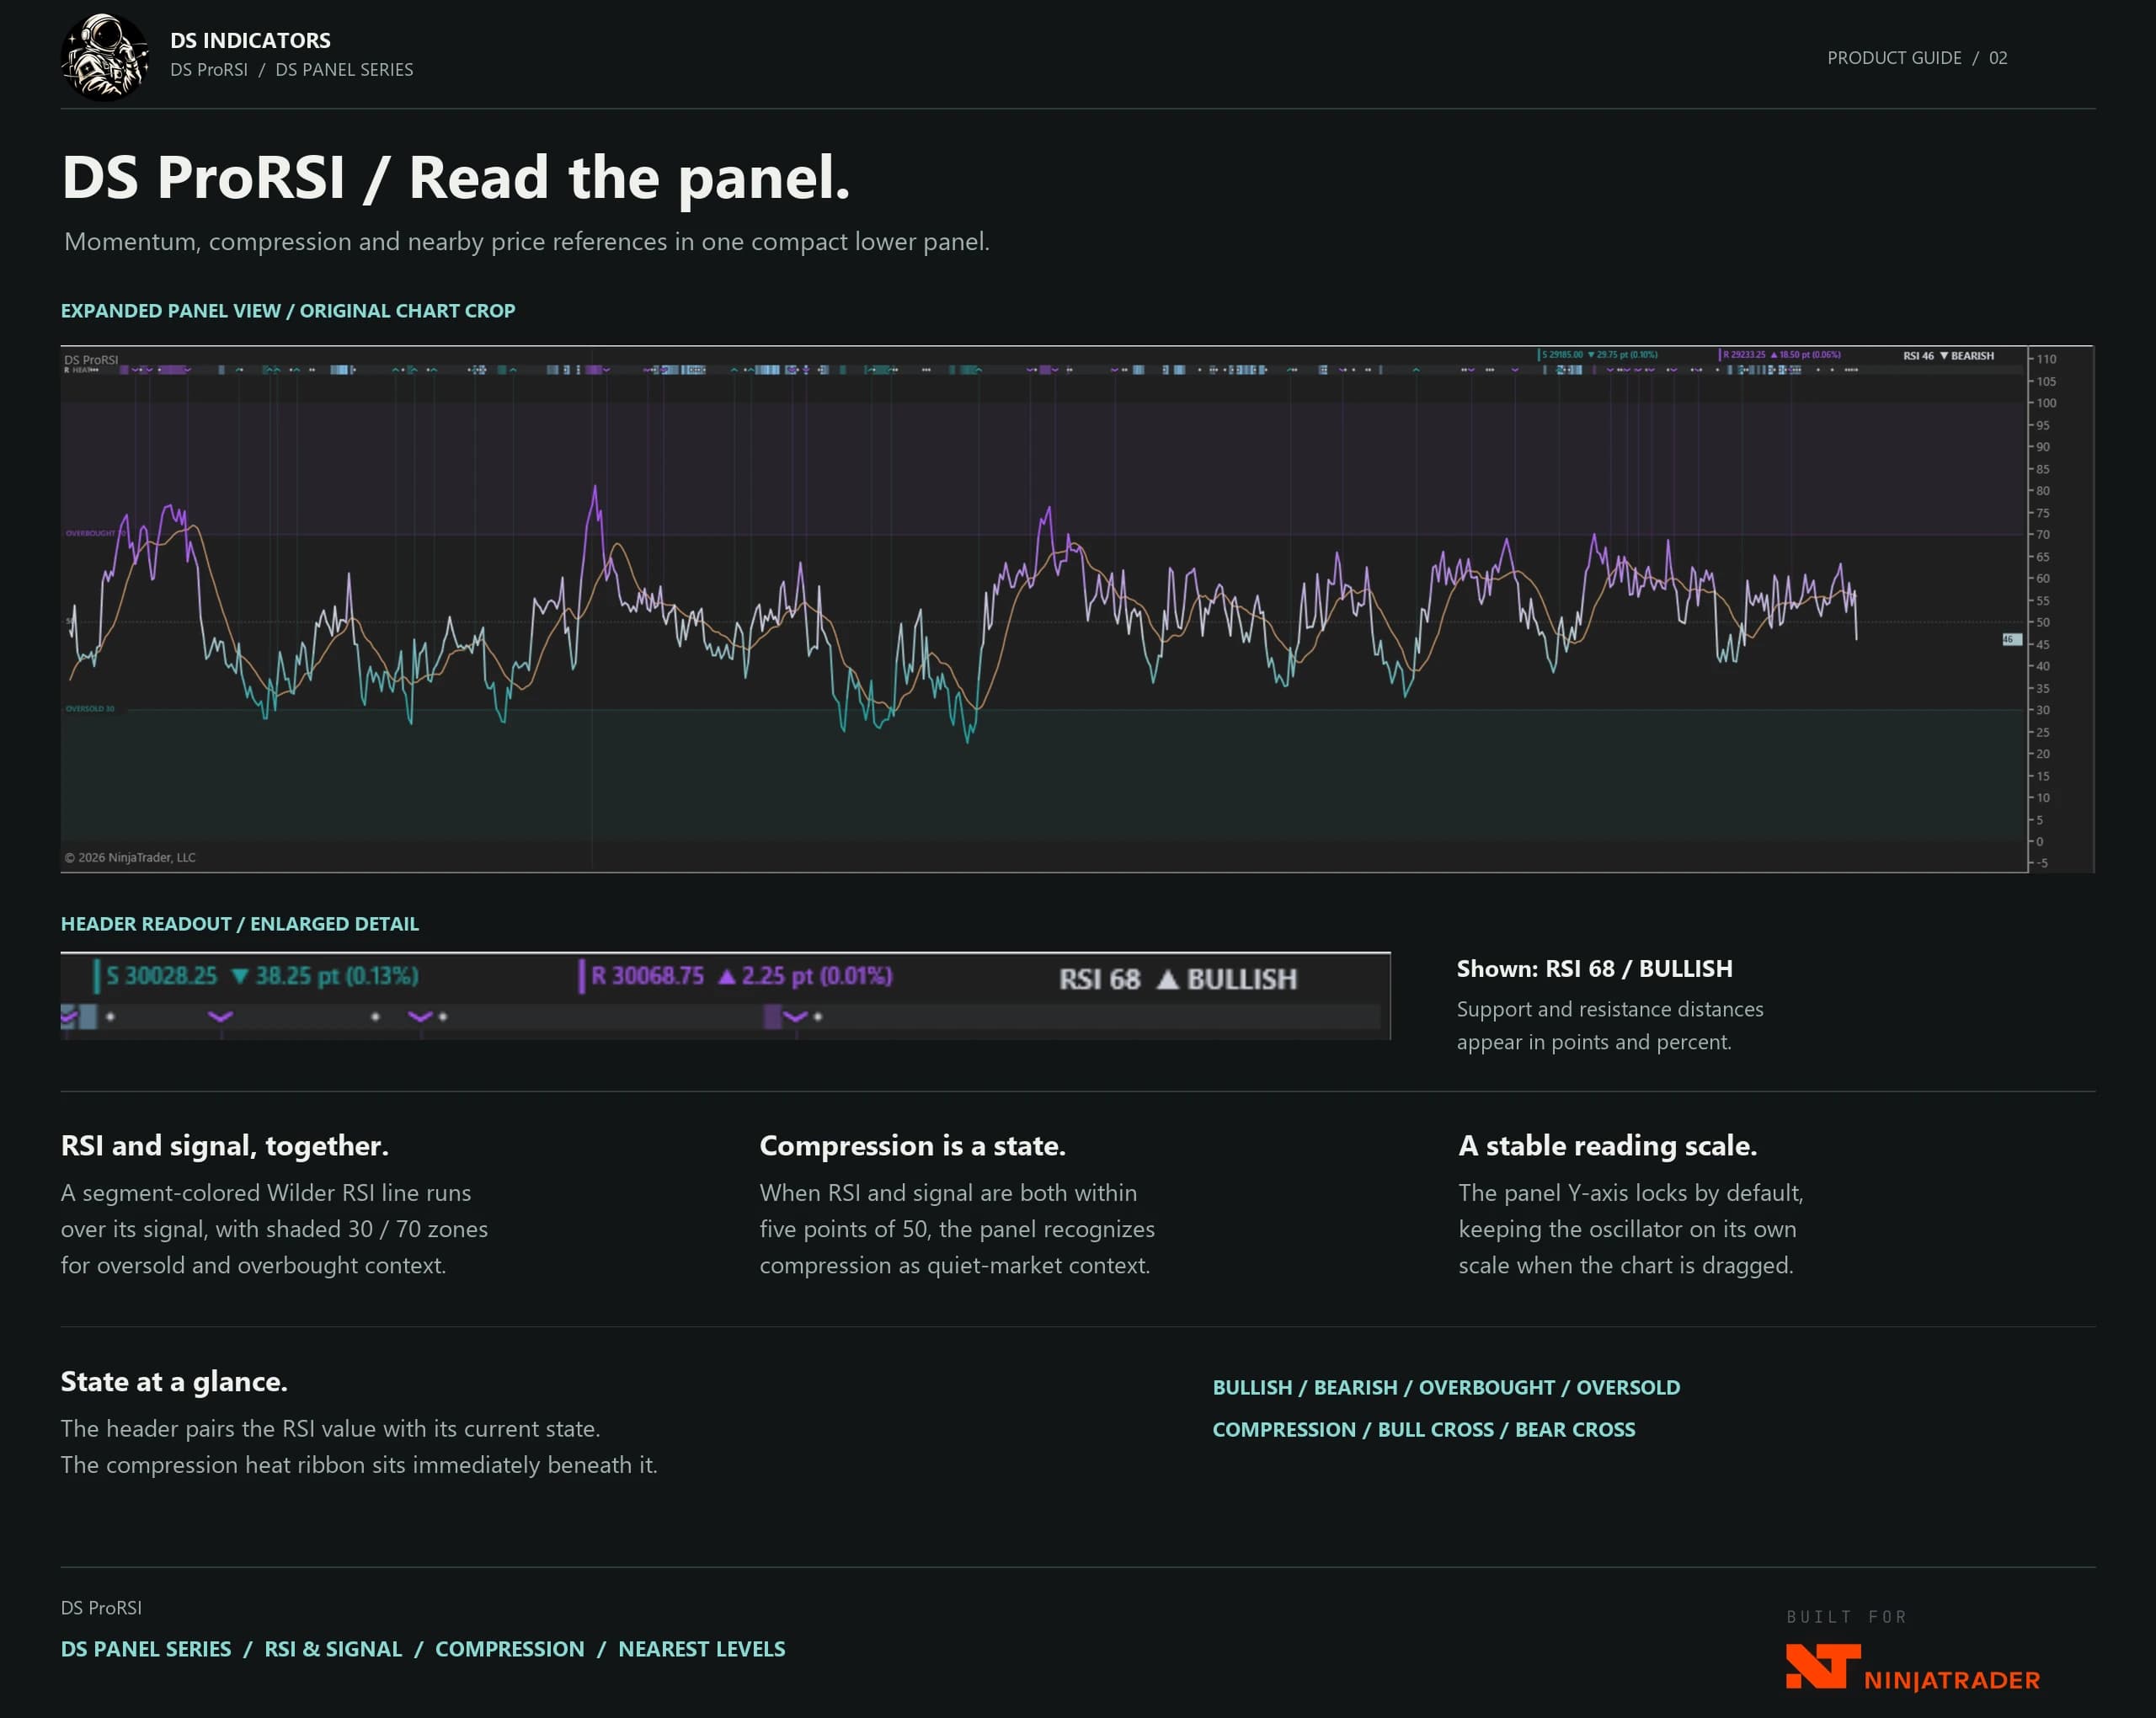Click the 'RSI 46 BEARISH' status in the chart

pyautogui.click(x=1948, y=356)
